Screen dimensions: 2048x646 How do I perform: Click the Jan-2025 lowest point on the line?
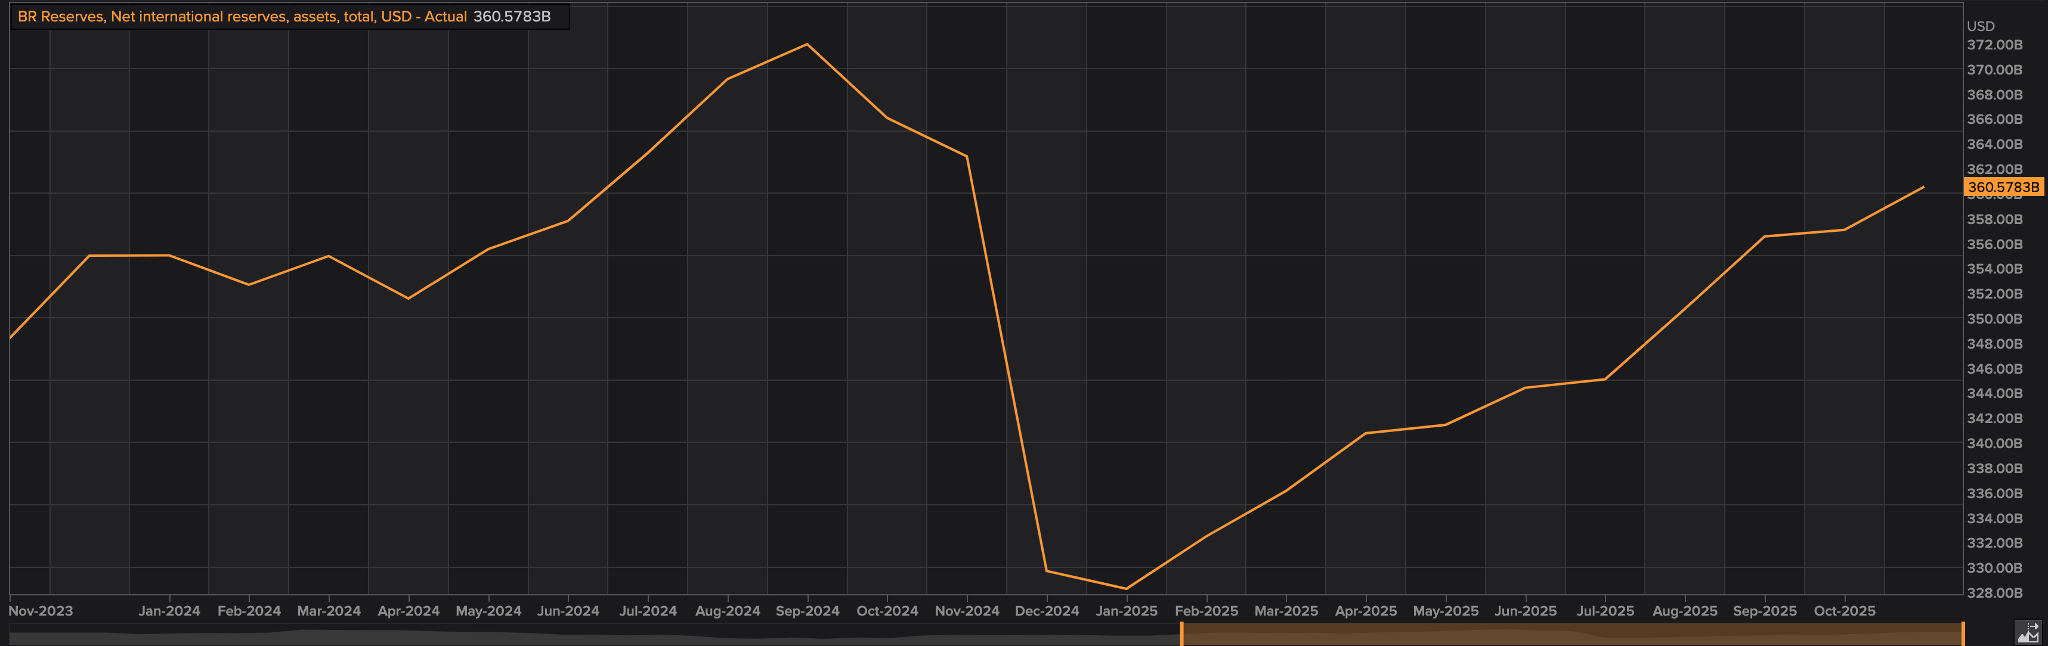pos(1127,589)
